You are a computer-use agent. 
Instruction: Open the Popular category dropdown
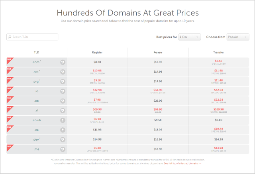coord(237,37)
